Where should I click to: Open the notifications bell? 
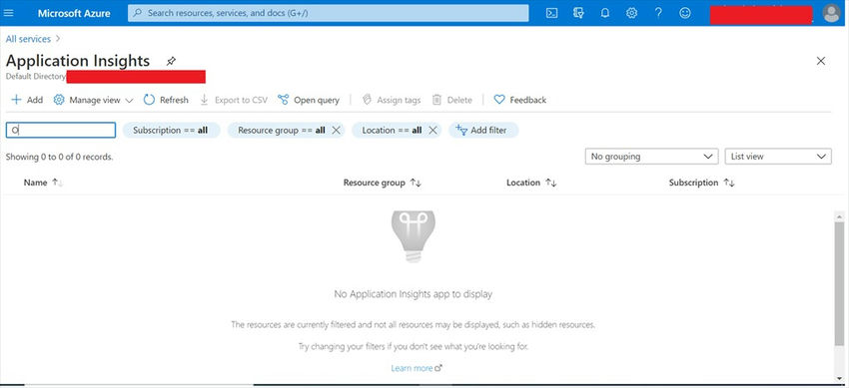pos(605,13)
